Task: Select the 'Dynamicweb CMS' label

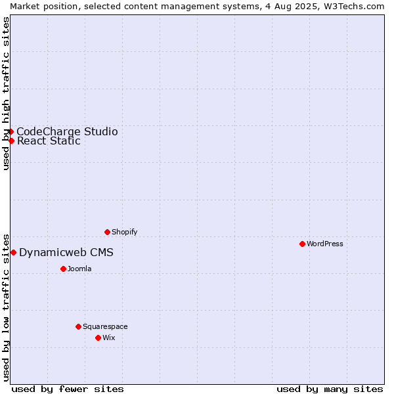Action: [66, 253]
